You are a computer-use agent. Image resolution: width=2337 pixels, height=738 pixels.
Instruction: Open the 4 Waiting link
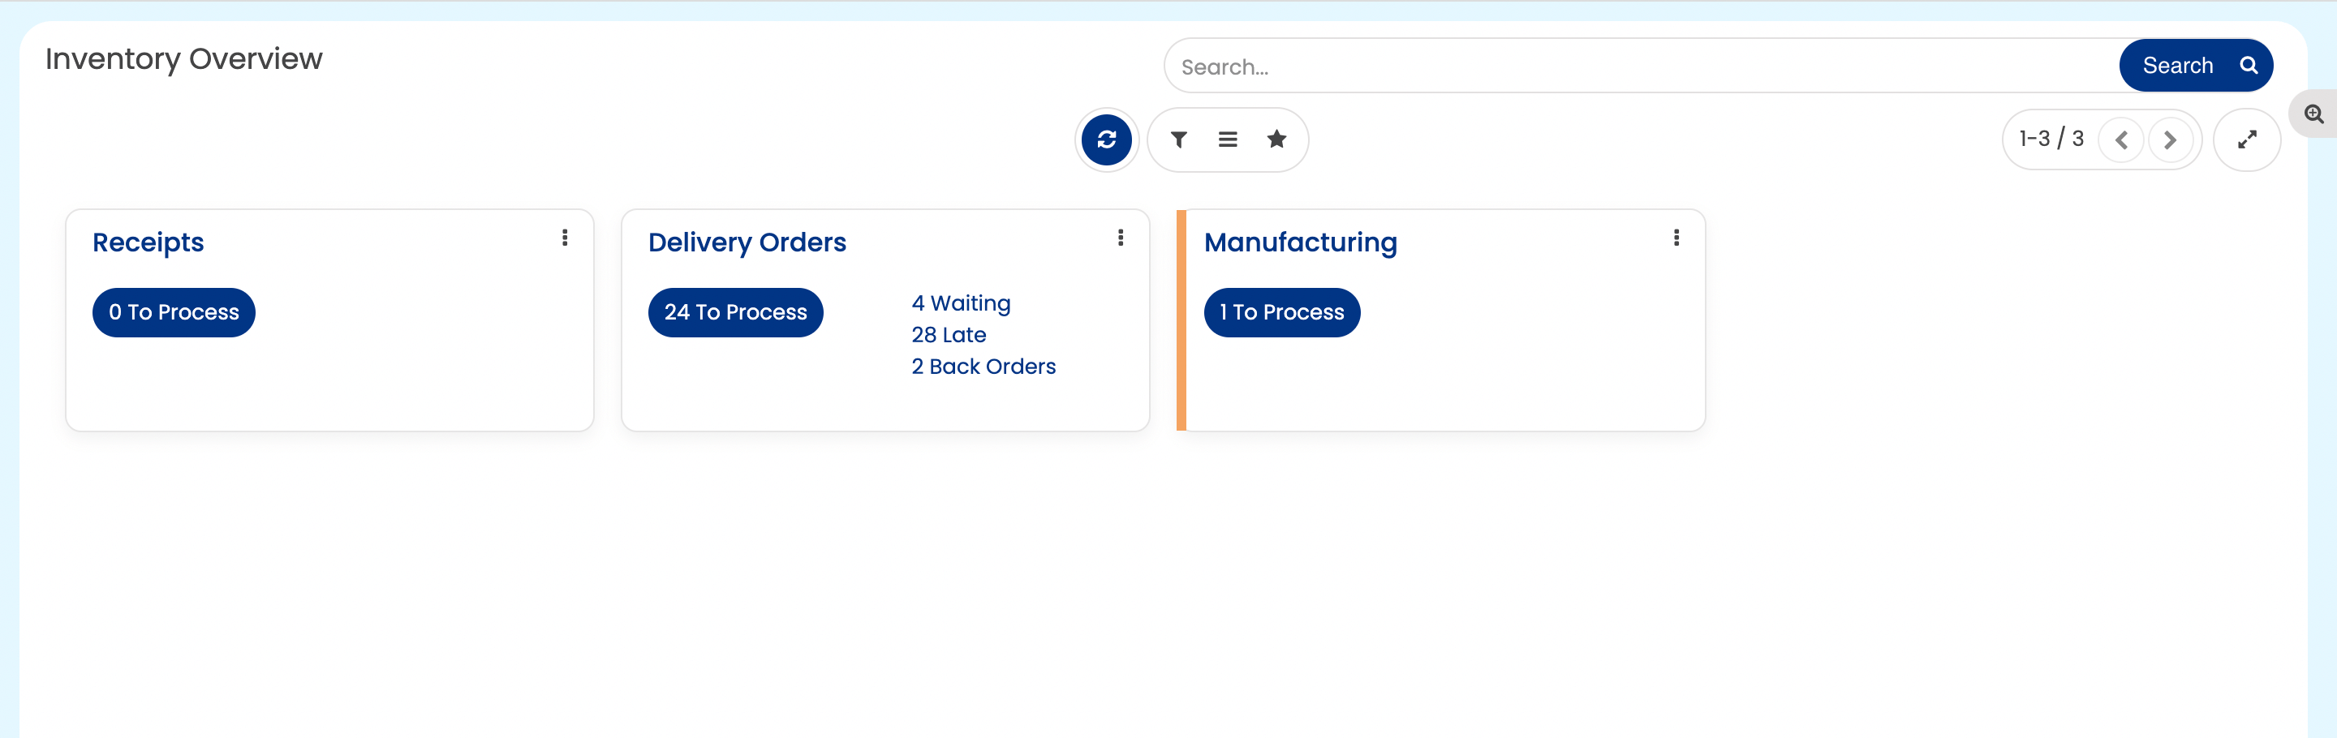point(961,304)
